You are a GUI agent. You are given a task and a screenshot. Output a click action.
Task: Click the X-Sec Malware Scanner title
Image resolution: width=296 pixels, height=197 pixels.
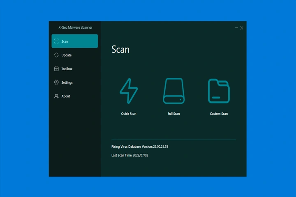click(75, 27)
